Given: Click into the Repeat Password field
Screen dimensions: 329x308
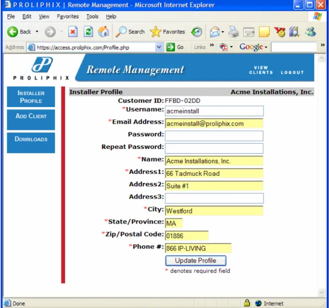Looking at the screenshot, I should pyautogui.click(x=214, y=148).
